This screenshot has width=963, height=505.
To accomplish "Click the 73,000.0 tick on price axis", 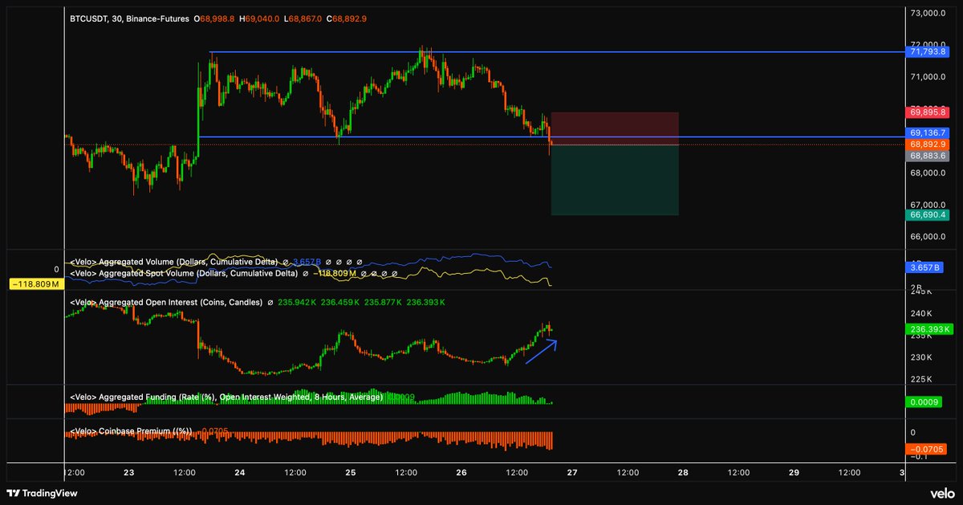I will coord(929,13).
